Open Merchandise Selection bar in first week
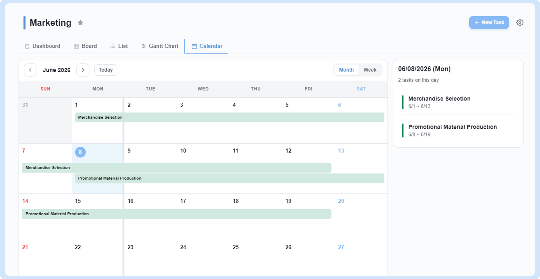Viewport: 540px width, 279px height. (230, 117)
